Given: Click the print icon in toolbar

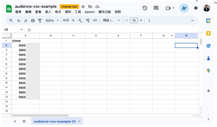Looking at the screenshot, I should coord(33,20).
